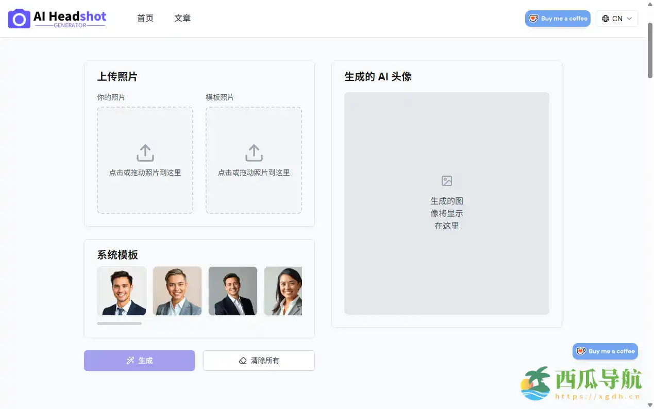Click the globe icon next to CN

(x=606, y=19)
